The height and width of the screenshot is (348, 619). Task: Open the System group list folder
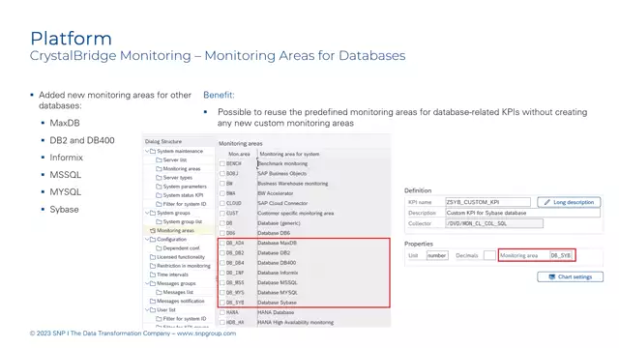pos(179,221)
